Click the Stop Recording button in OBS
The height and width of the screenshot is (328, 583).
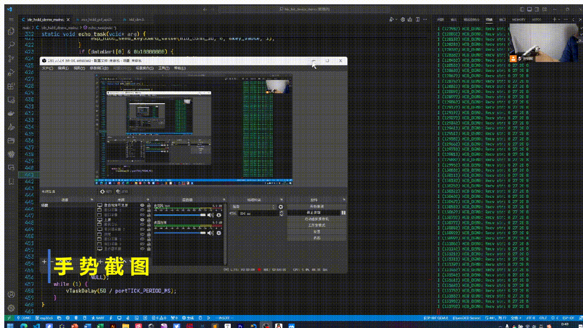point(313,213)
